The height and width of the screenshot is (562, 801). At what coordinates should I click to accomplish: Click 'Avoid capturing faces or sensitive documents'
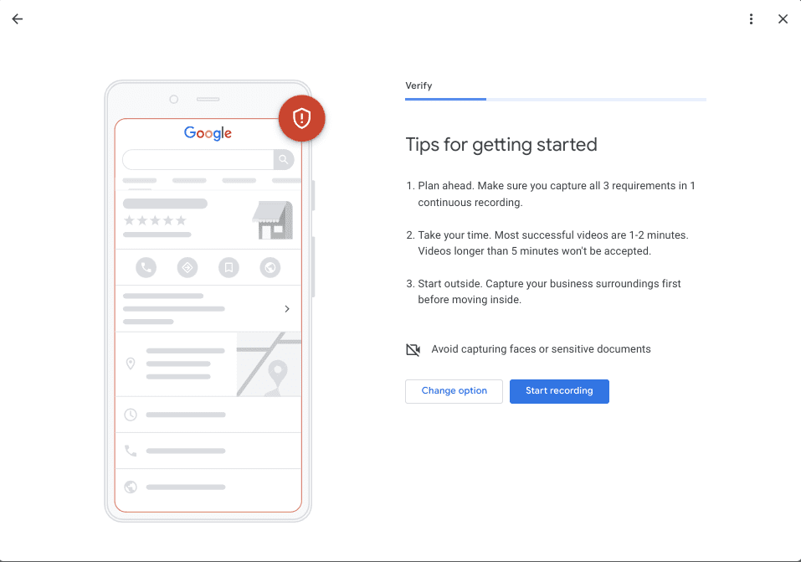coord(541,349)
